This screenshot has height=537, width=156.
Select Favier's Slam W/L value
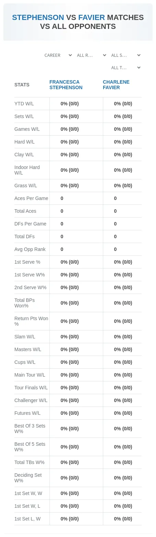coord(123,337)
